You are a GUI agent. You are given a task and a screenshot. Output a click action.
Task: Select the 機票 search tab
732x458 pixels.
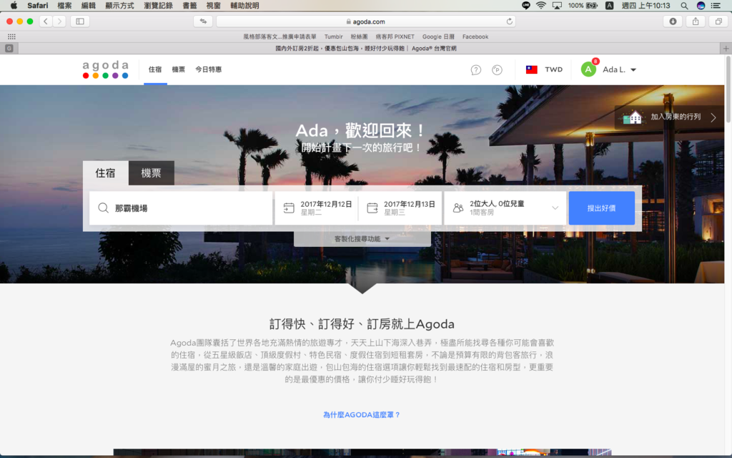[152, 173]
